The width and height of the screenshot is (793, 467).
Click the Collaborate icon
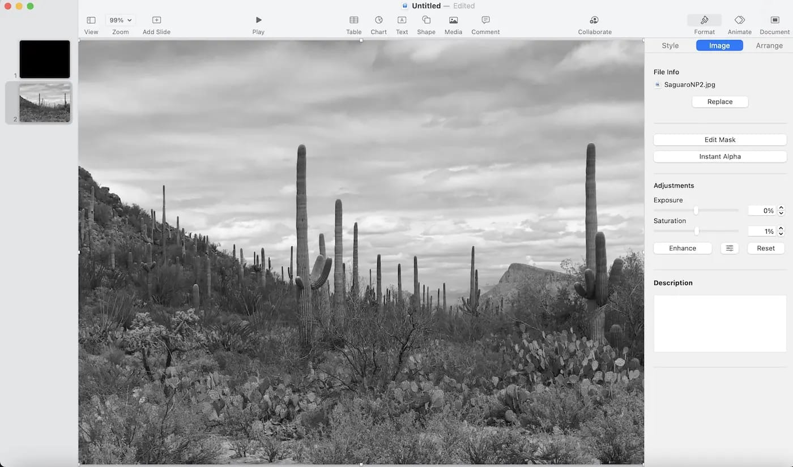point(594,20)
